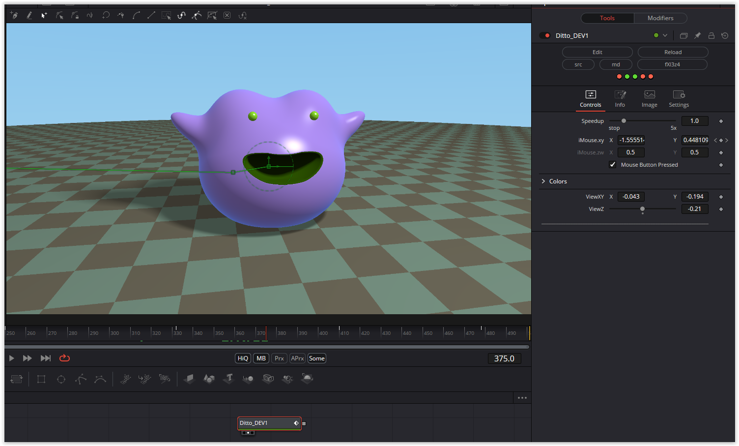Select the Ditto_DEV1 node in flow
Viewport: 739px width, 446px height.
269,423
